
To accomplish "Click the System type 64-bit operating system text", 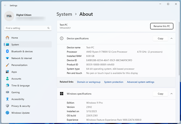I will pos(110,69).
